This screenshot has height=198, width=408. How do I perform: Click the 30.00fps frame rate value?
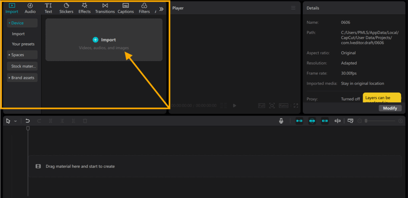[349, 74]
